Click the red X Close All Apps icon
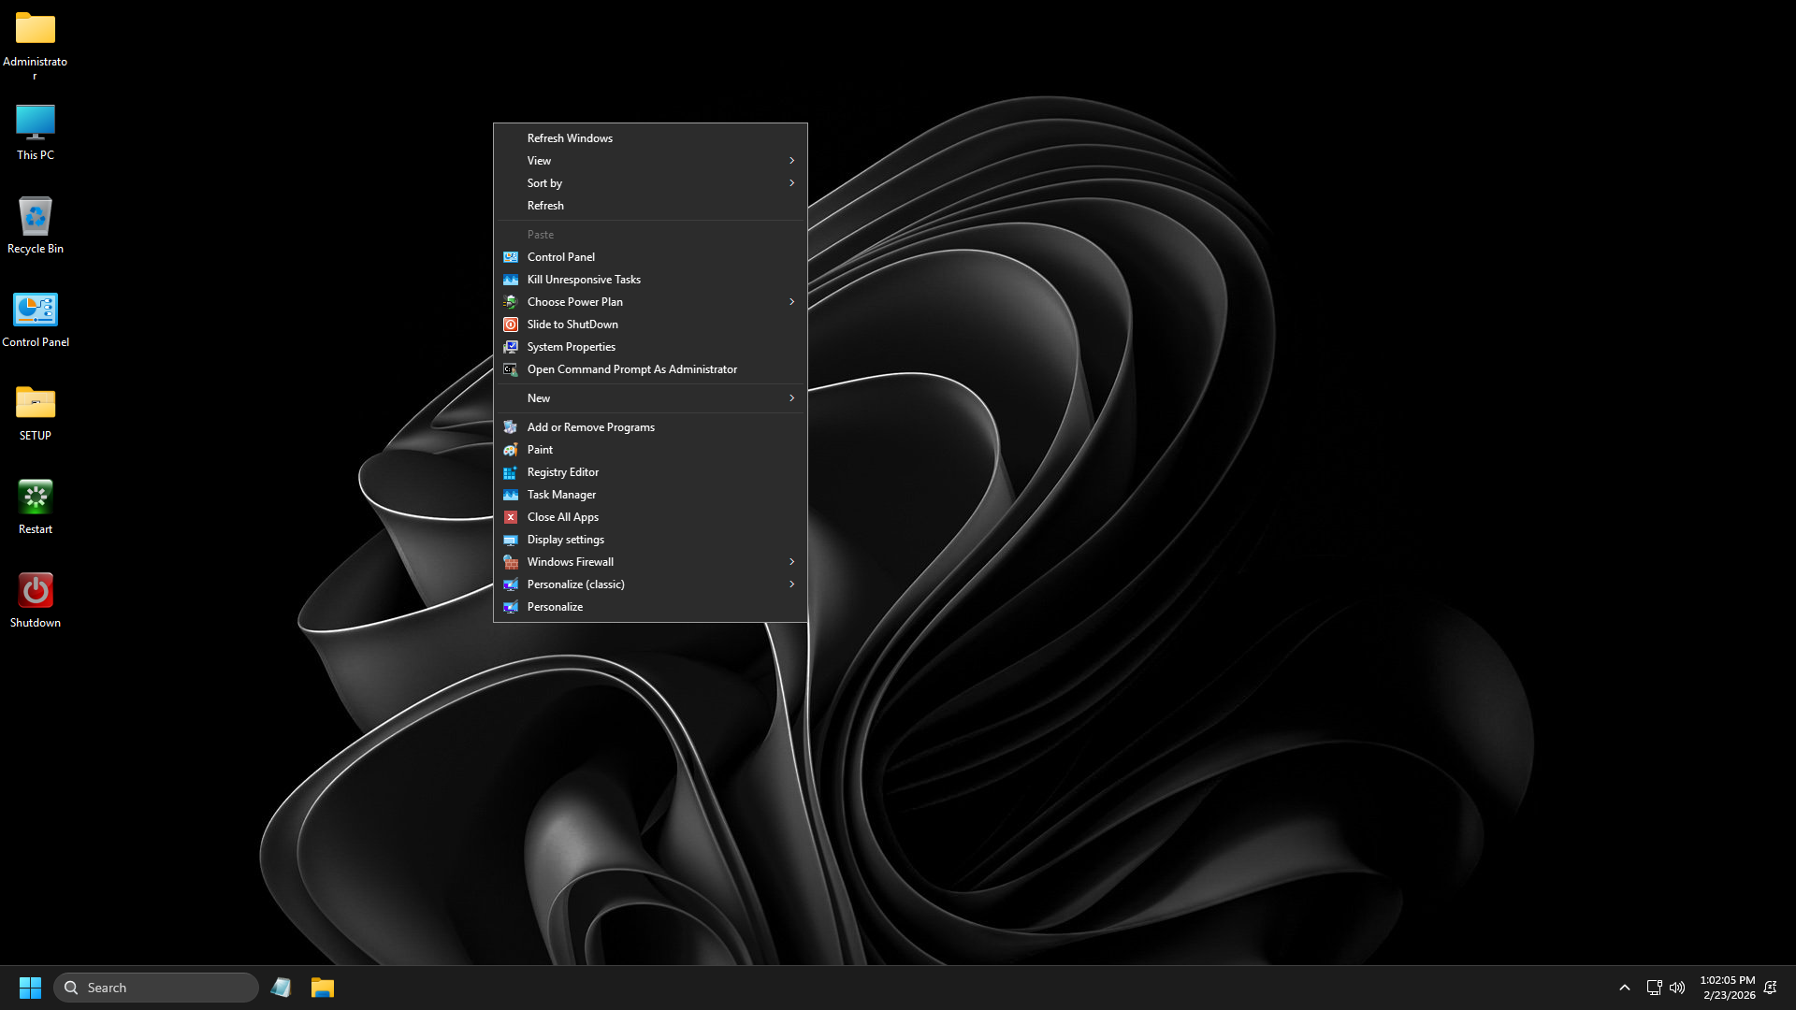Screen dimensions: 1796x1010 point(511,517)
